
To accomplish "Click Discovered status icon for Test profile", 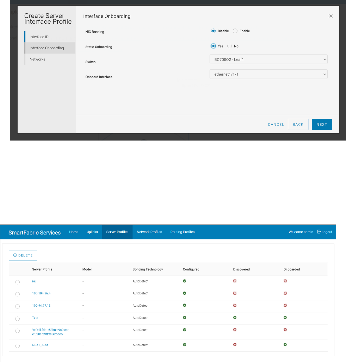I will click(235, 318).
